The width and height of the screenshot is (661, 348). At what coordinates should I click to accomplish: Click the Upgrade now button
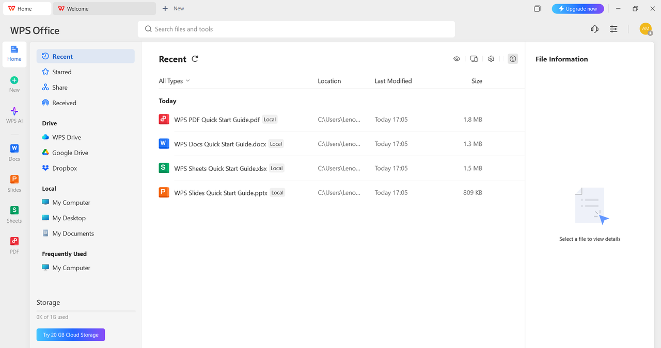click(x=578, y=9)
